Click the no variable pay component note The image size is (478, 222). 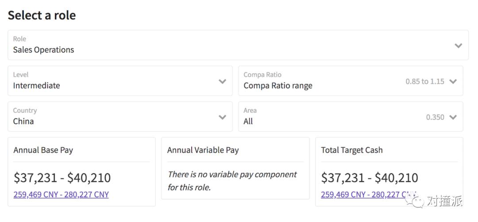232,180
